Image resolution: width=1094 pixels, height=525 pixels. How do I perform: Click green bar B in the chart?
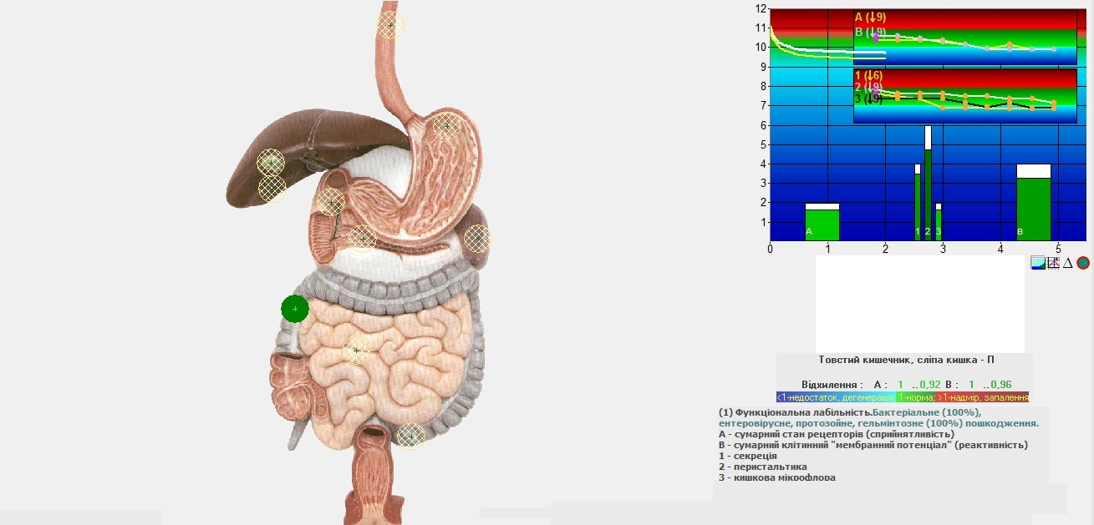[1033, 209]
